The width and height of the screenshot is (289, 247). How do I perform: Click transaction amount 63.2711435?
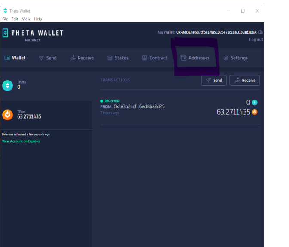(234, 112)
